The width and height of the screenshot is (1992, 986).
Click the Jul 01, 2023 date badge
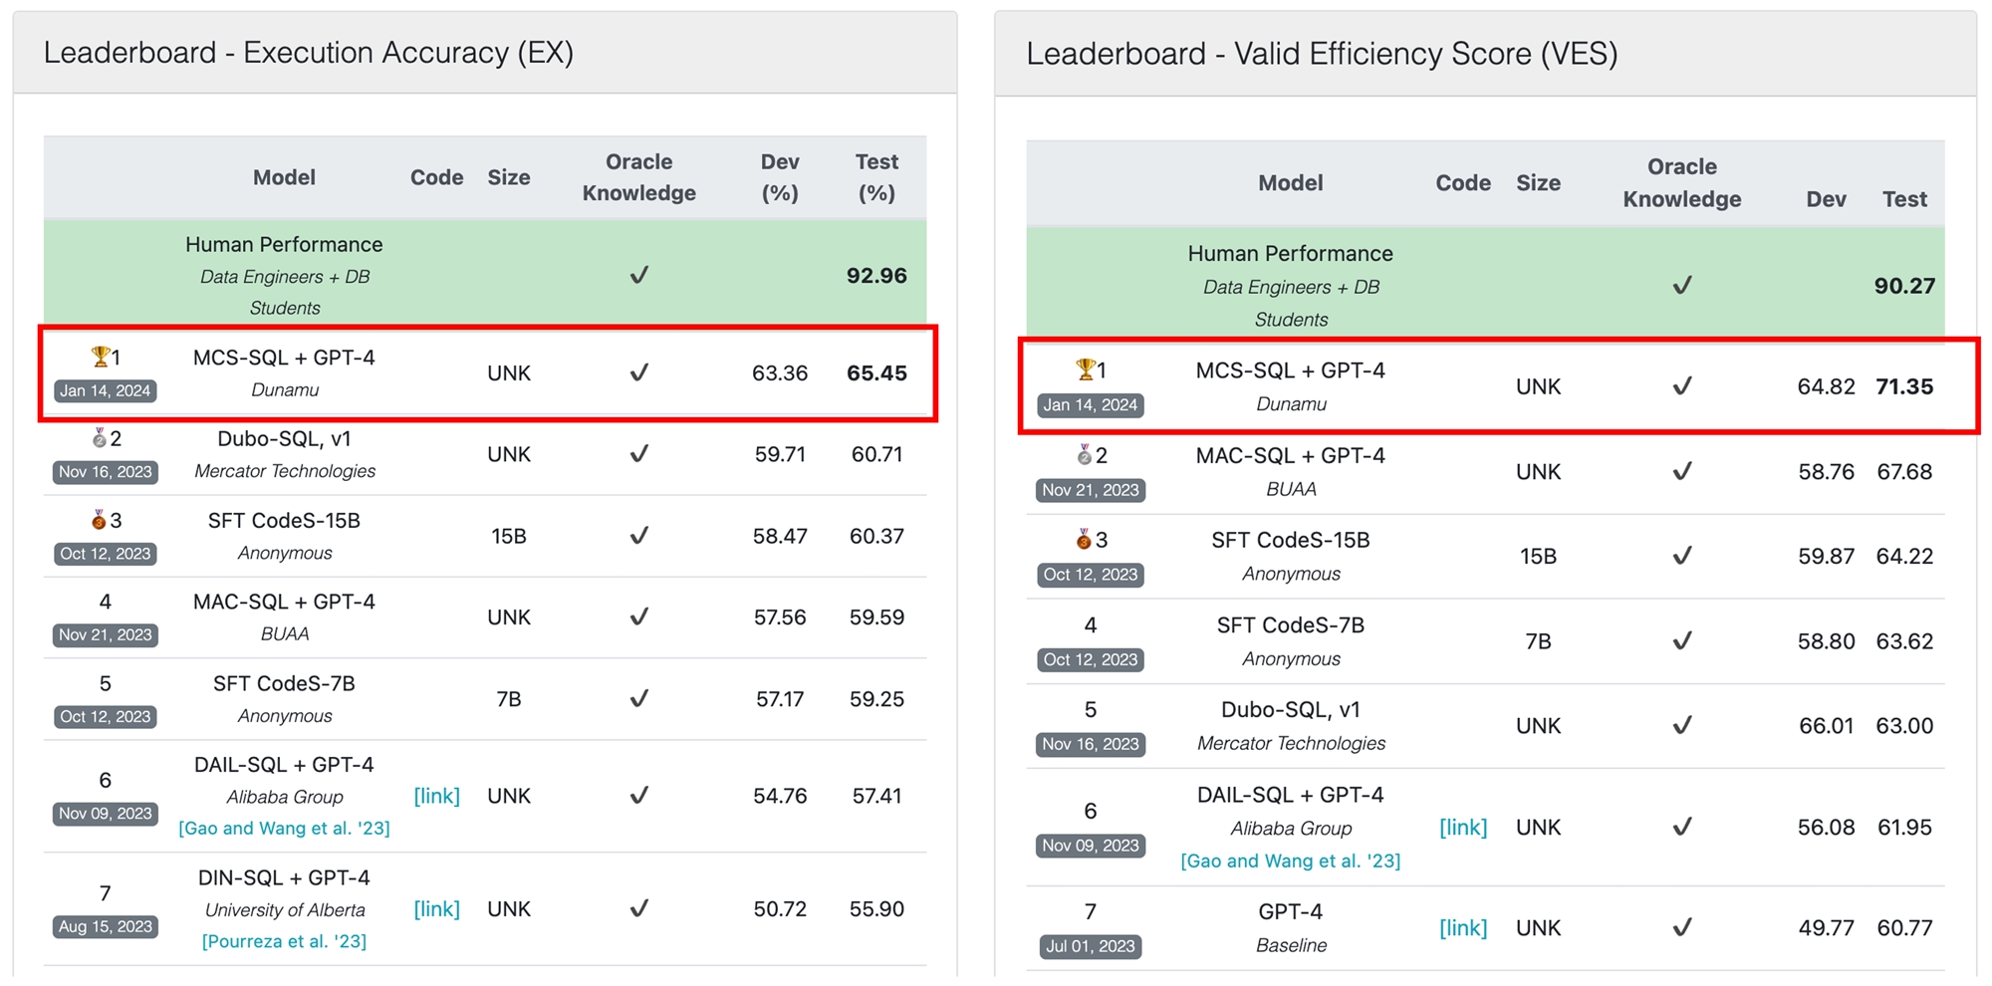(x=1090, y=946)
